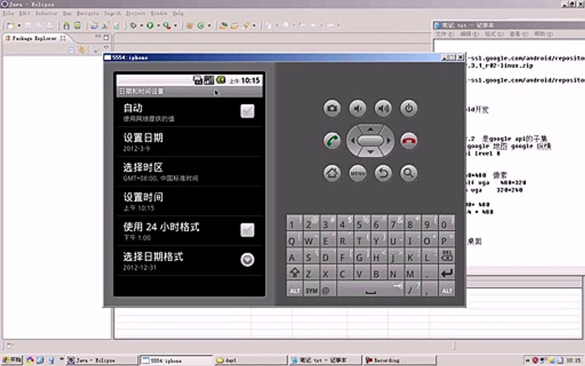Tap the emulator home button
Viewport: 585px width, 366px height.
pyautogui.click(x=332, y=173)
